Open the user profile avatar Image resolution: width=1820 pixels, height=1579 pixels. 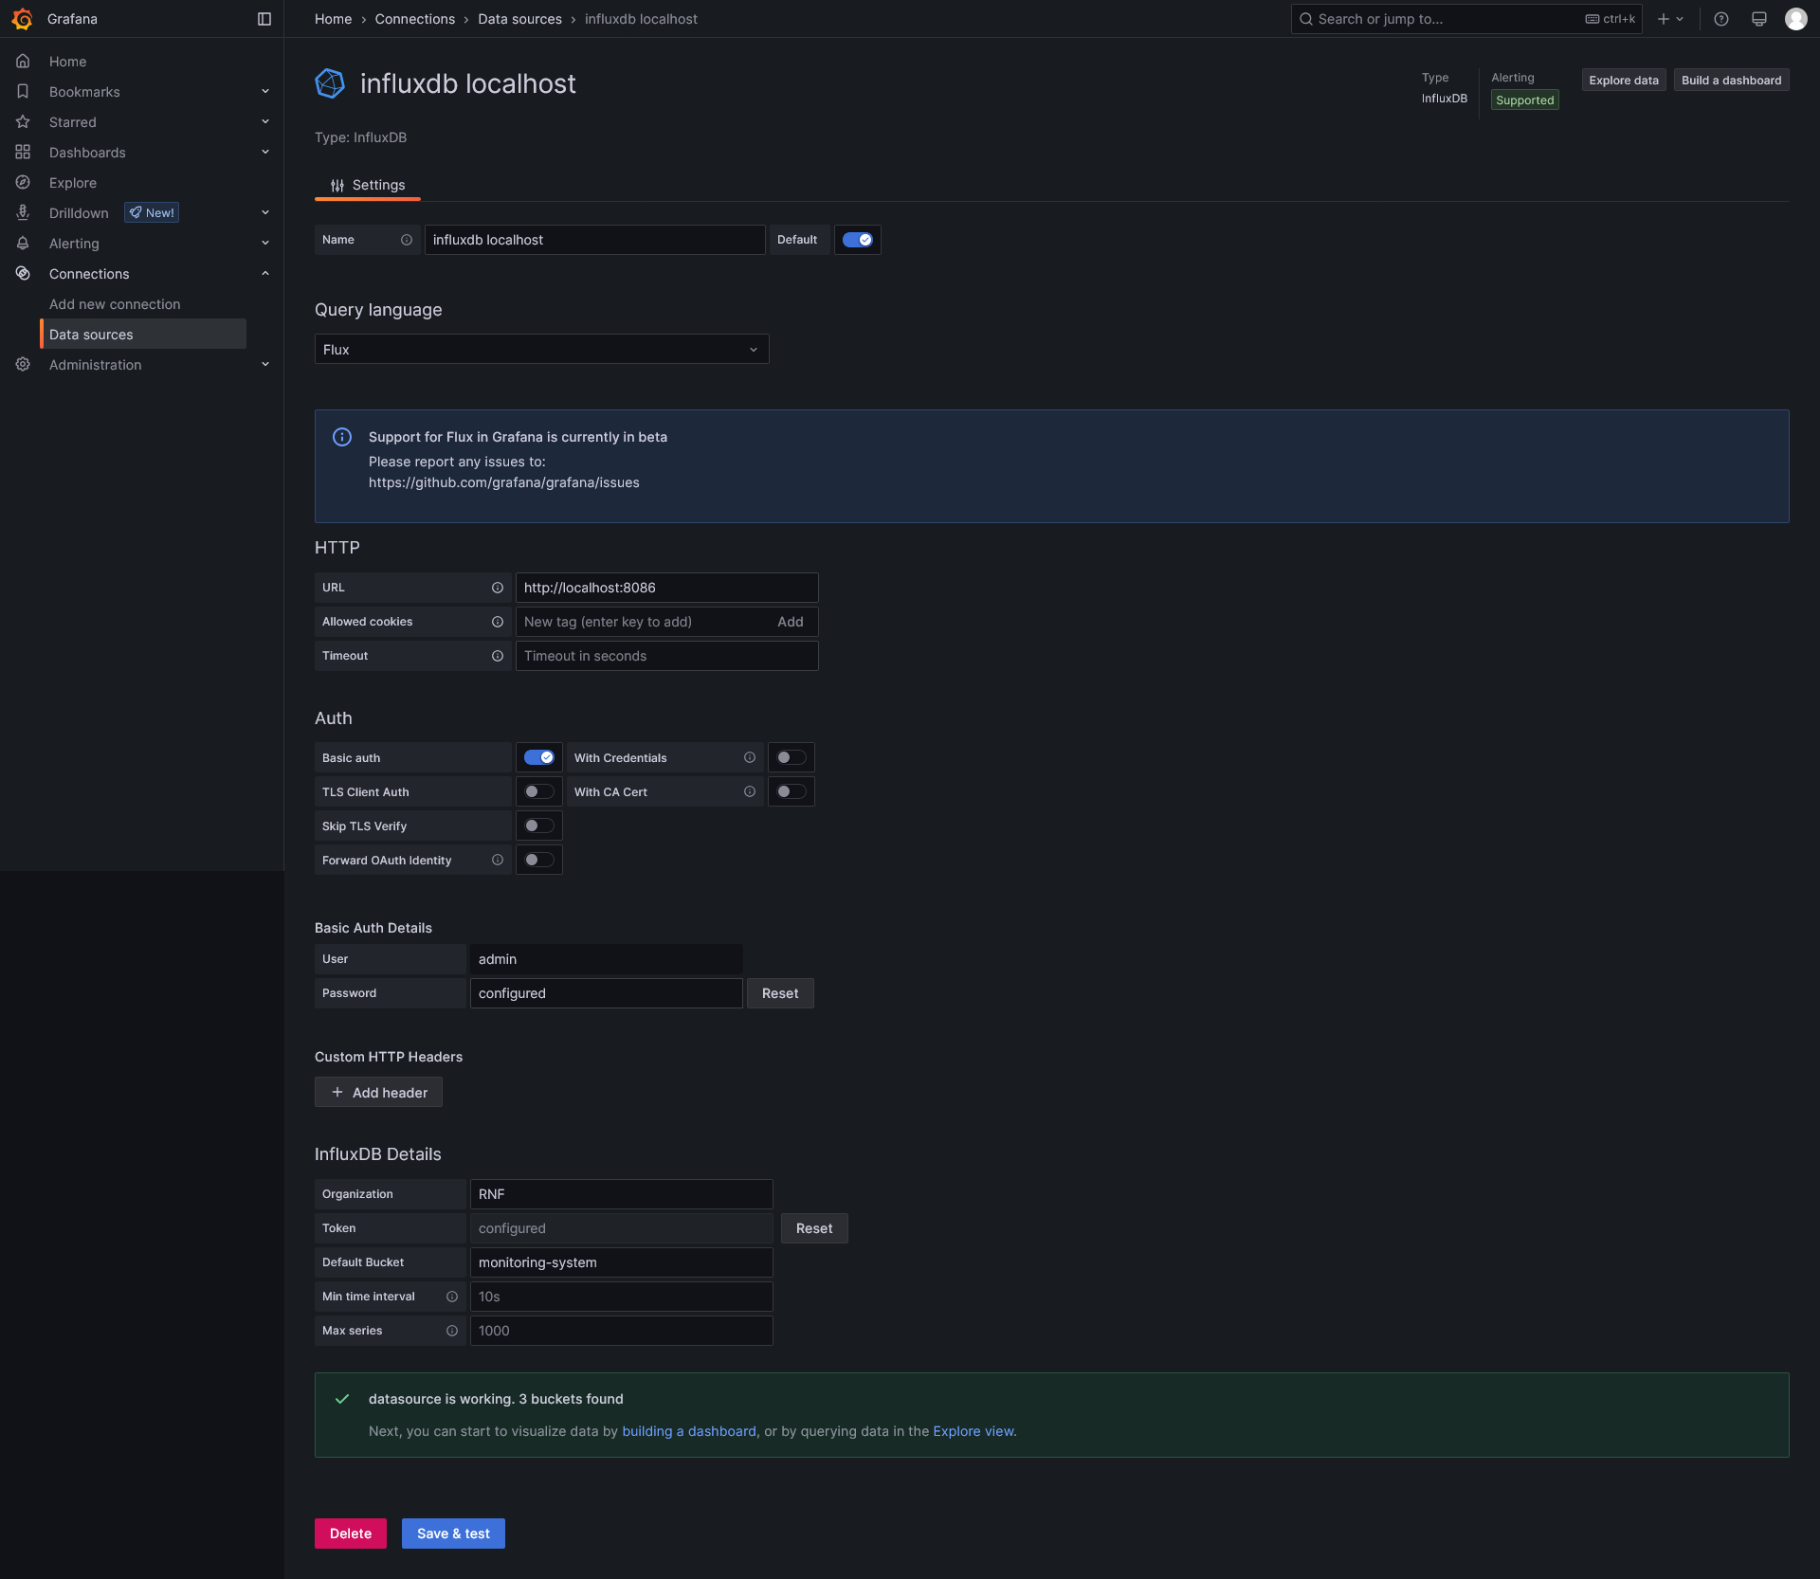1795,19
